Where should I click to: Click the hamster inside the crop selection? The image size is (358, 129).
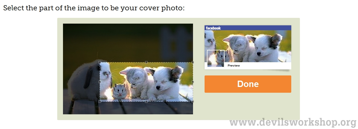point(118,91)
